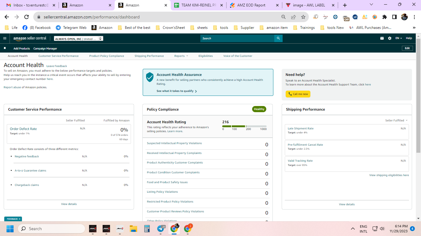Open the Chrome three-dot menu
The width and height of the screenshot is (421, 236).
(x=414, y=17)
